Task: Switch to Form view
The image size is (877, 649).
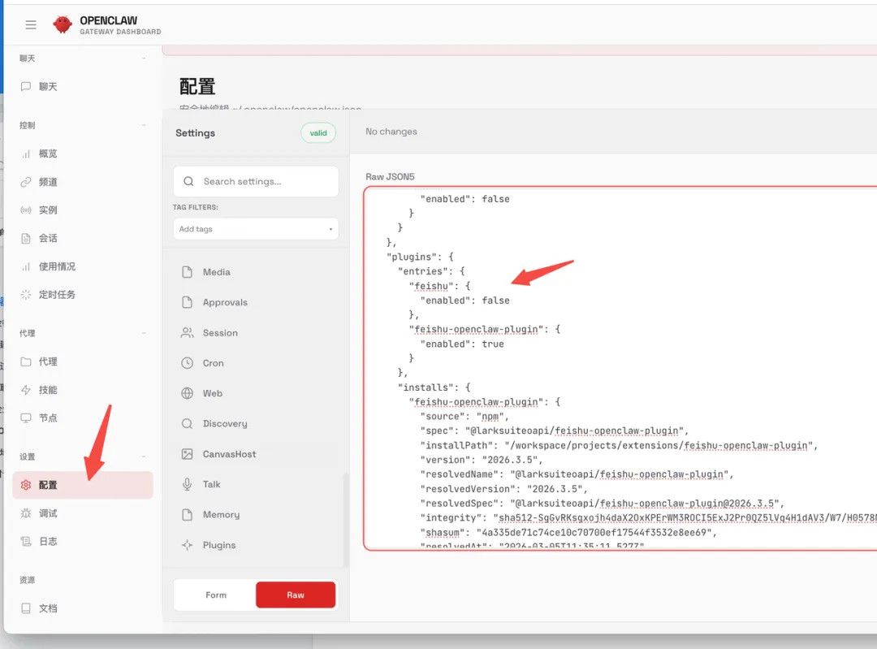Action: [x=215, y=595]
